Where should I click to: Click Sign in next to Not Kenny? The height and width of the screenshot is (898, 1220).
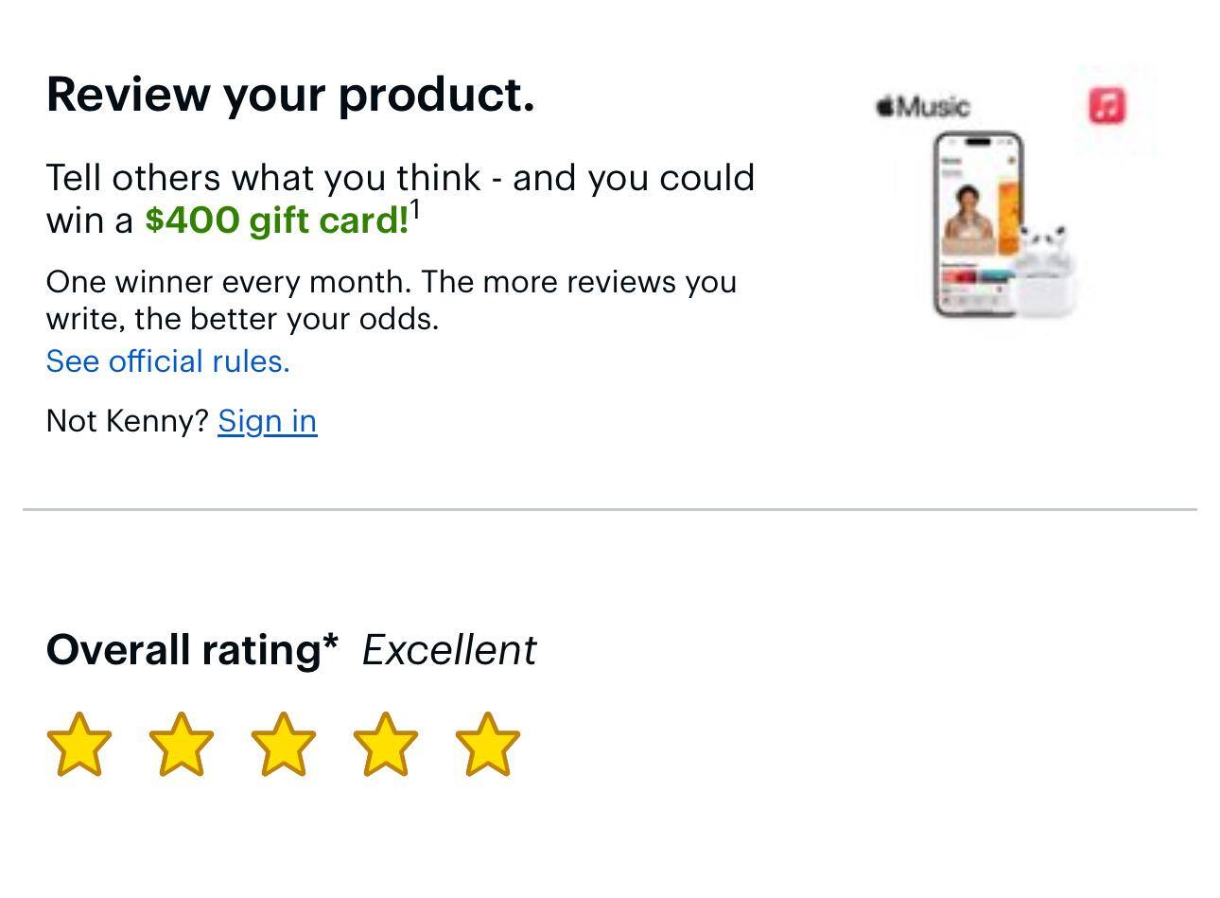pos(268,421)
